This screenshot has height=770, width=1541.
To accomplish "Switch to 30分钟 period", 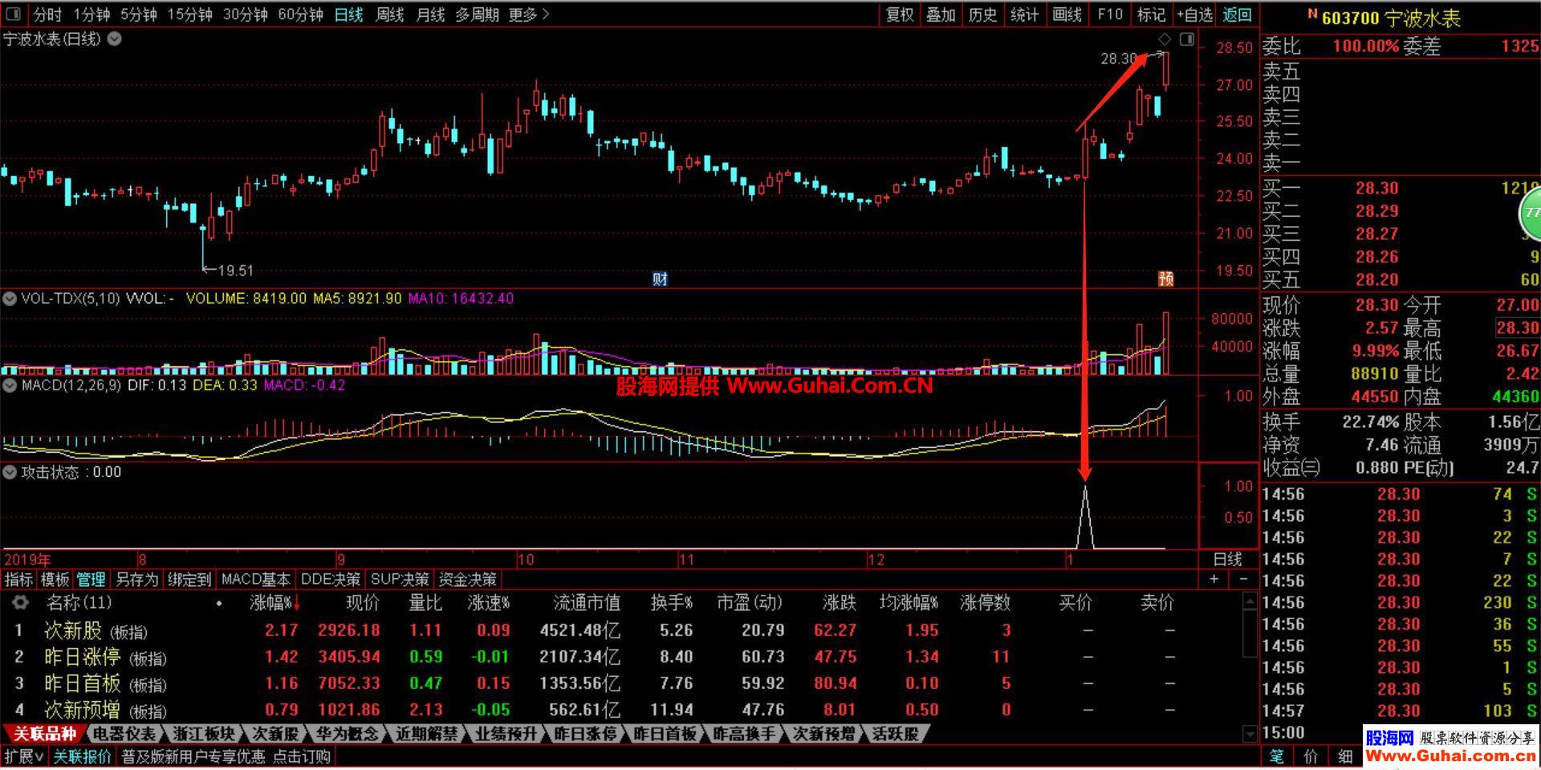I will (245, 14).
